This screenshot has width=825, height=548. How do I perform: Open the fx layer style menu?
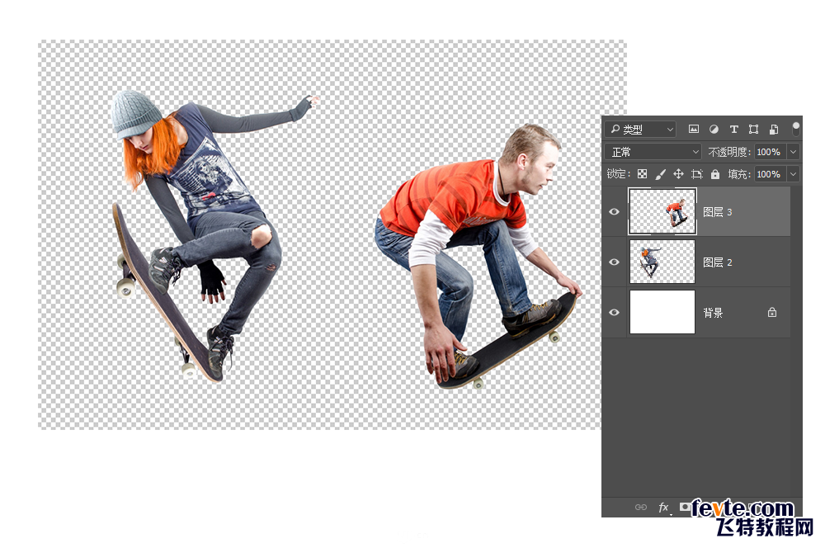(664, 507)
